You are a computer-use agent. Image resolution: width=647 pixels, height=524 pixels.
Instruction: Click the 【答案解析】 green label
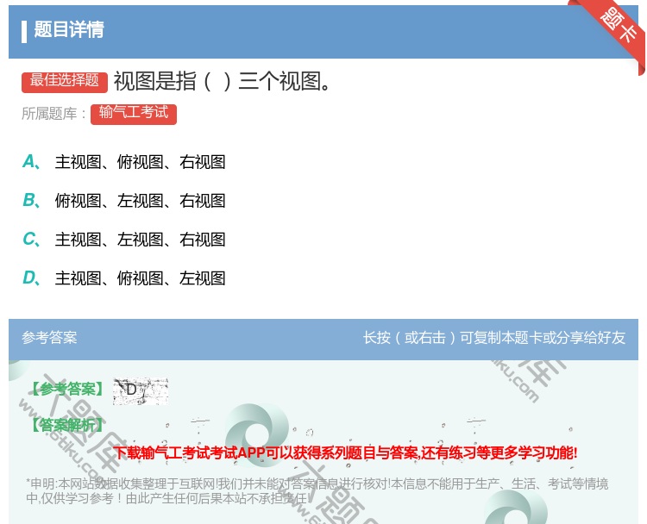coord(66,425)
